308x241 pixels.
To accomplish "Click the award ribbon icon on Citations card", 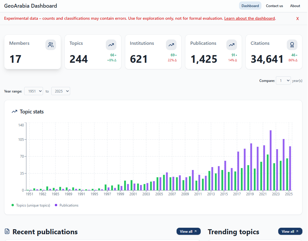I will [292, 44].
